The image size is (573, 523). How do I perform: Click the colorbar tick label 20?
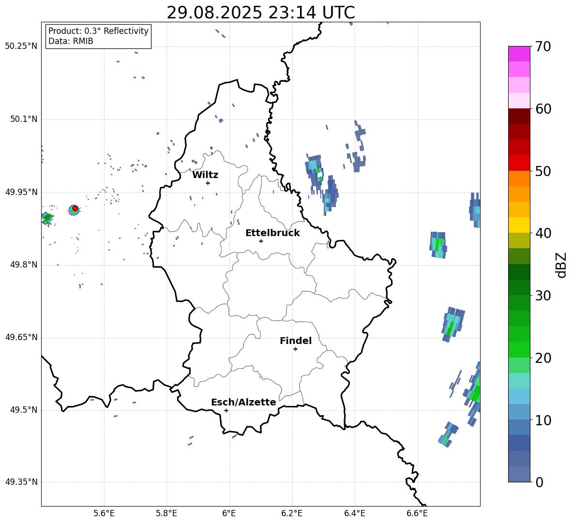point(543,358)
